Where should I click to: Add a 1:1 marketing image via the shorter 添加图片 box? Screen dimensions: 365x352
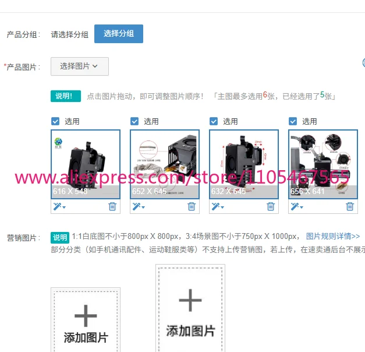coord(86,320)
